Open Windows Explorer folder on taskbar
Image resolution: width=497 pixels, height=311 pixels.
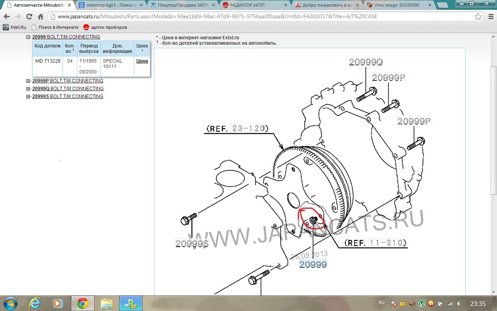coord(106,303)
